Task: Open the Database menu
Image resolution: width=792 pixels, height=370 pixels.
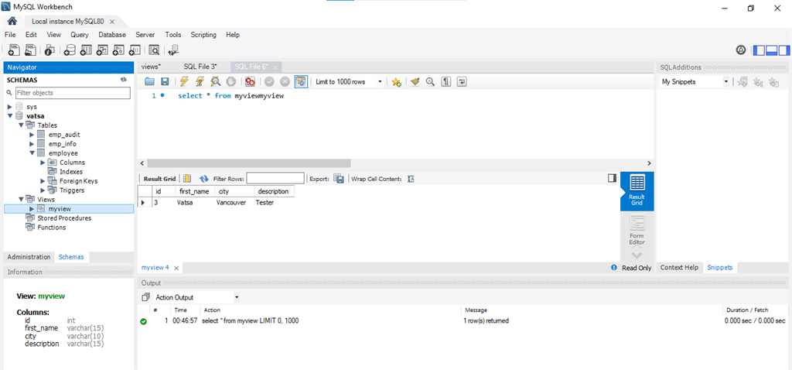Action: click(112, 35)
